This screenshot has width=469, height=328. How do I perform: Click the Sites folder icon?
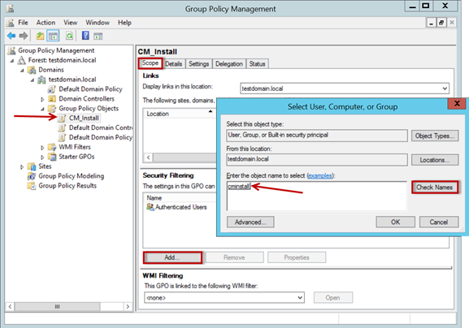(x=32, y=166)
